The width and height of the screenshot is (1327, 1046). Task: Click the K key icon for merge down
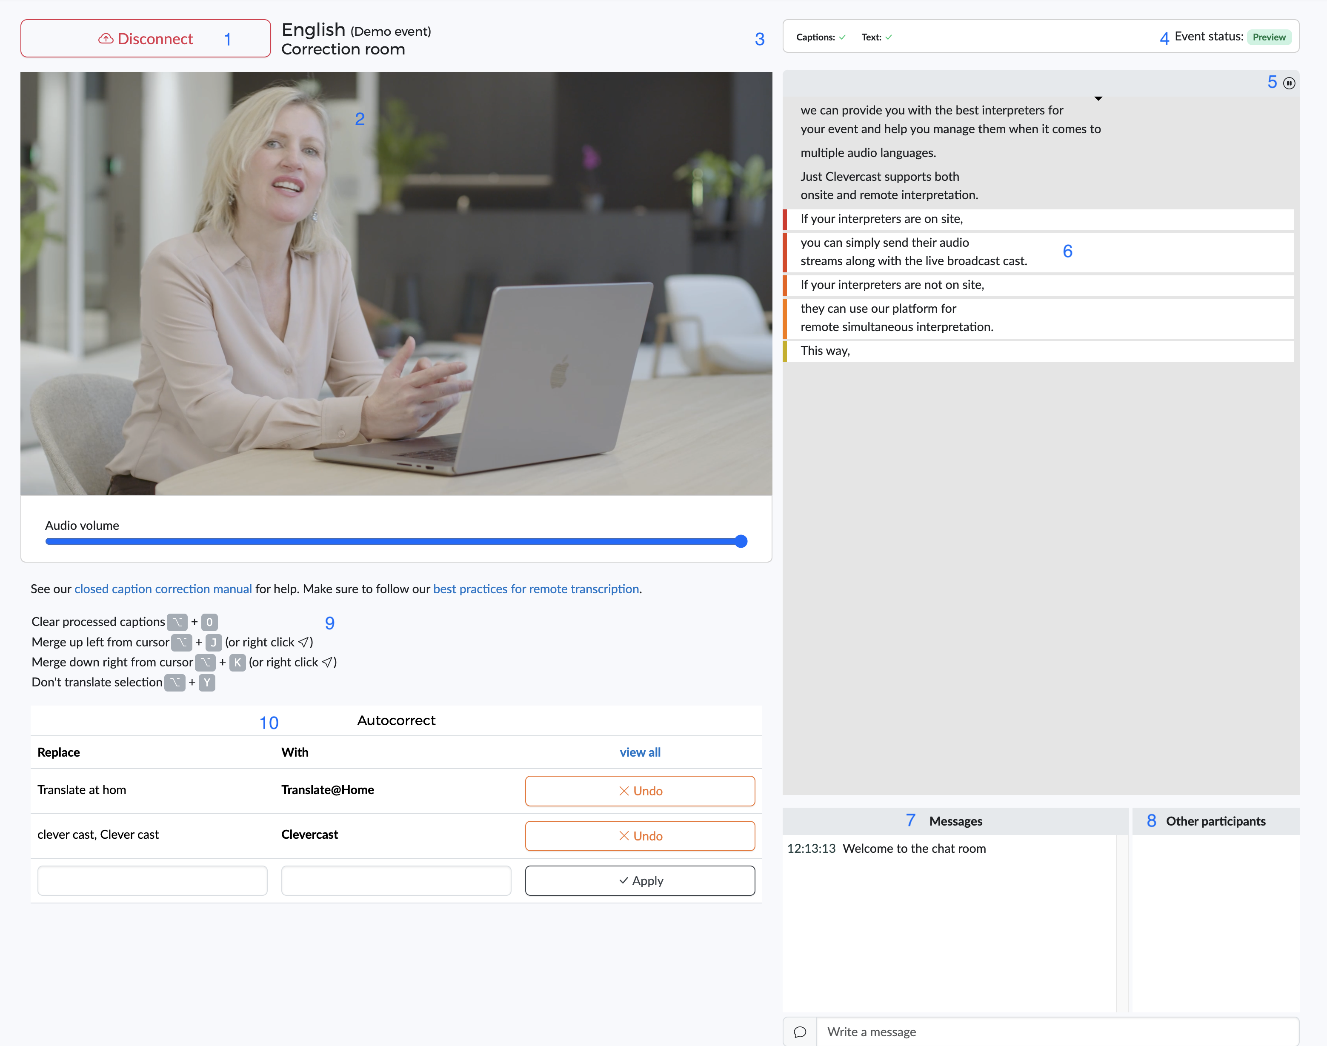237,663
